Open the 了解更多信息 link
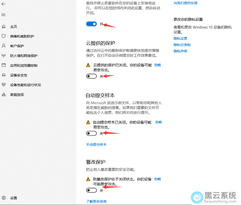Viewport: 241px width, 205px height. 96,201
